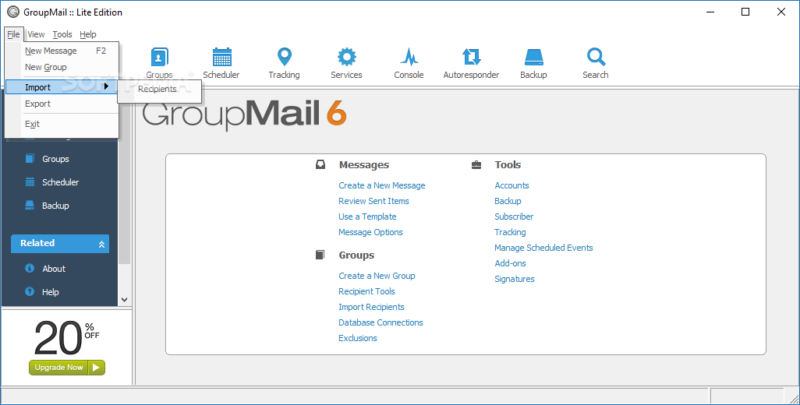Click the Backup link under Tools
This screenshot has height=405, width=800.
point(508,201)
